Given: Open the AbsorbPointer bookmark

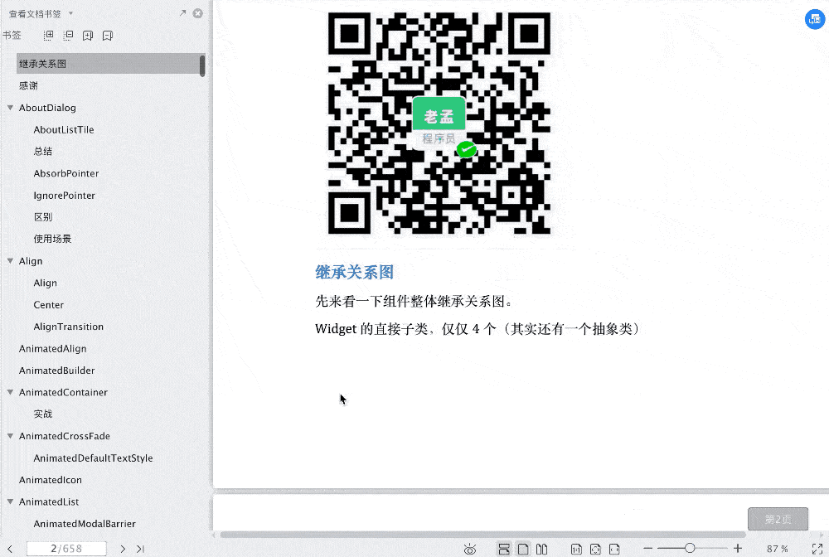Looking at the screenshot, I should [66, 173].
